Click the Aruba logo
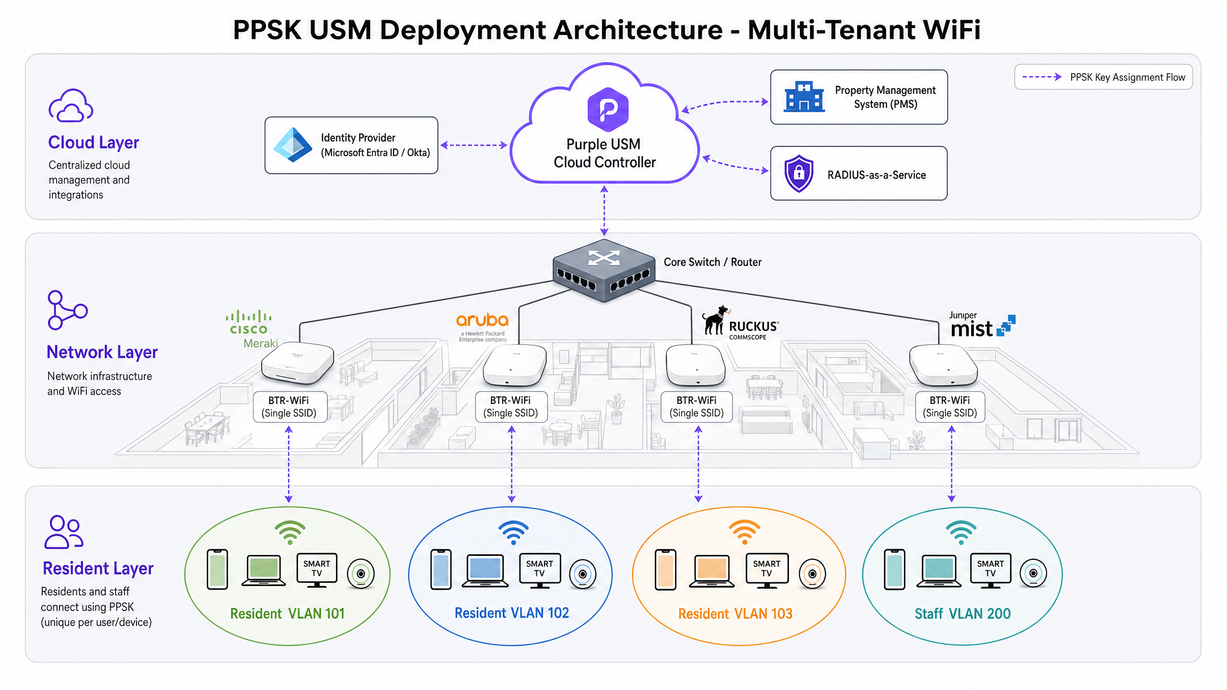The image size is (1227, 690). pos(482,327)
